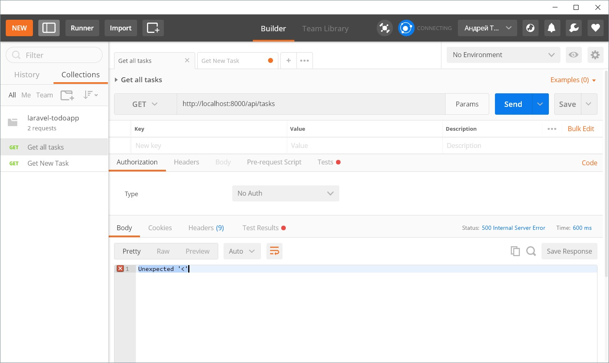The image size is (609, 363).
Task: Open the browse/world icon
Action: pyautogui.click(x=530, y=28)
